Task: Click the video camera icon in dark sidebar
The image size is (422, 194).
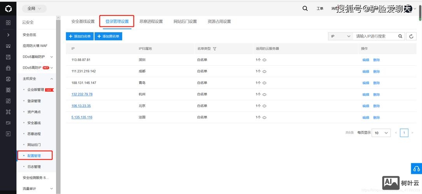Action: tap(8, 123)
